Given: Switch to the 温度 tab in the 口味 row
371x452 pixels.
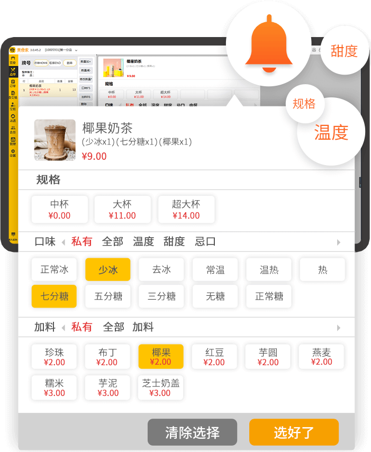Looking at the screenshot, I should point(143,241).
